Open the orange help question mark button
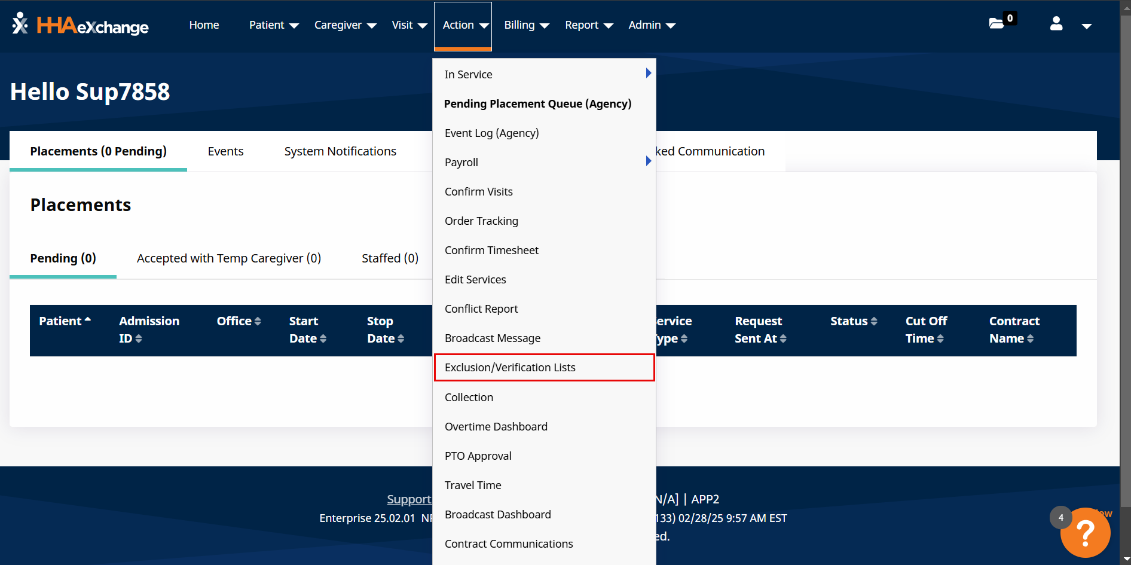This screenshot has width=1131, height=565. pyautogui.click(x=1085, y=532)
